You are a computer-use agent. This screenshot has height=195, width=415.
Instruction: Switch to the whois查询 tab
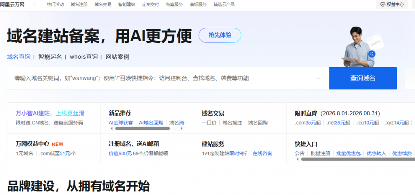coord(83,57)
